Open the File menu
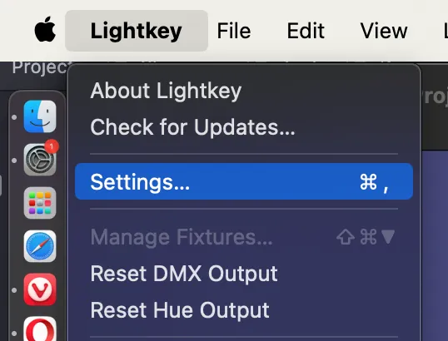This screenshot has height=341, width=448. point(234,31)
